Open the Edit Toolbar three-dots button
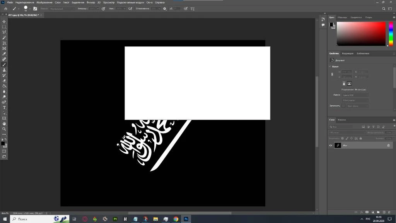This screenshot has height=223, width=396. pyautogui.click(x=4, y=134)
